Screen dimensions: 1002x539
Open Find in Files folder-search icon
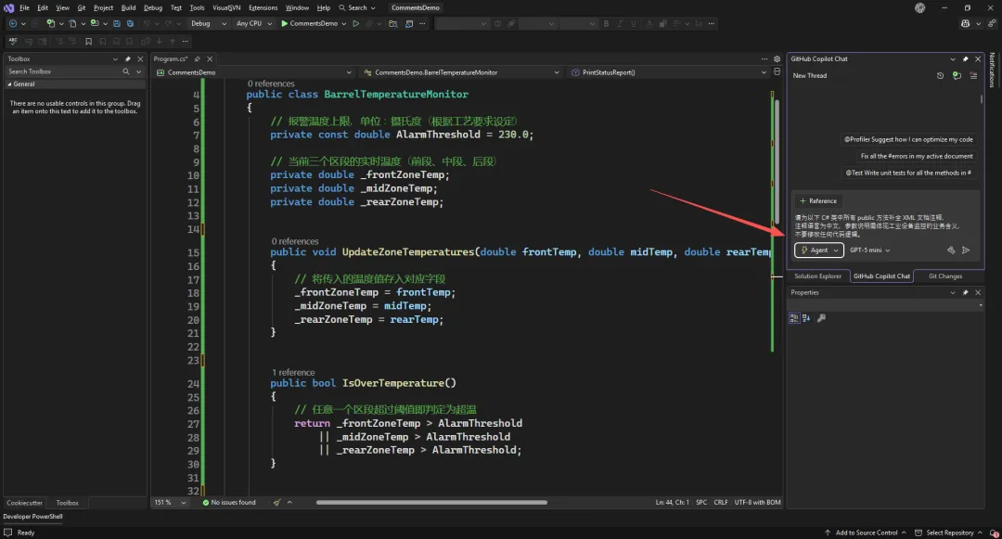tap(393, 23)
